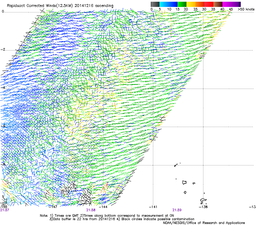256x225 pixels.
Task: Click the latitude label -10
Action: click(x=4, y=203)
